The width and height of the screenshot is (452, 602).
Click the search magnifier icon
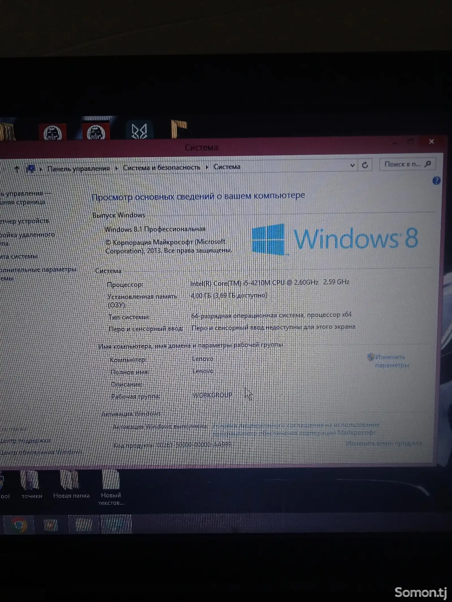click(428, 164)
